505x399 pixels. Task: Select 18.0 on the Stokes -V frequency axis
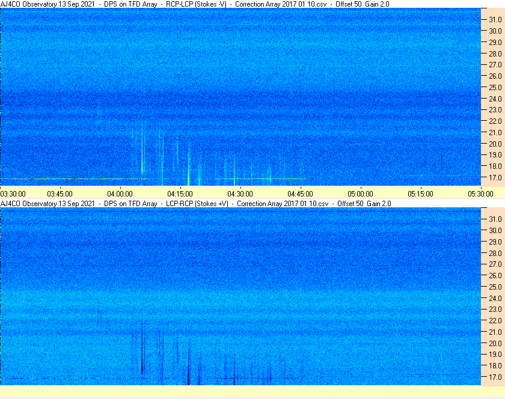coord(495,166)
